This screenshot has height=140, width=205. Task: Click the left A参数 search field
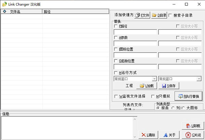click(x=135, y=43)
